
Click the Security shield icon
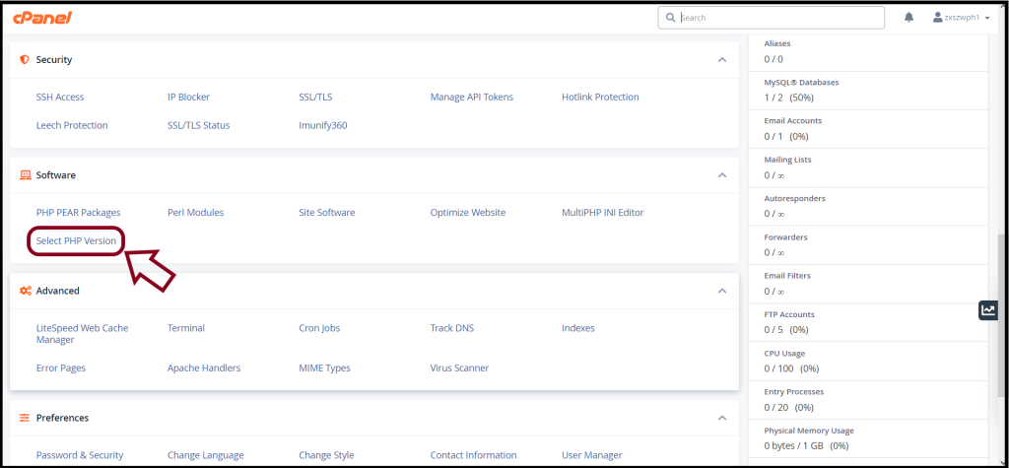pos(25,59)
